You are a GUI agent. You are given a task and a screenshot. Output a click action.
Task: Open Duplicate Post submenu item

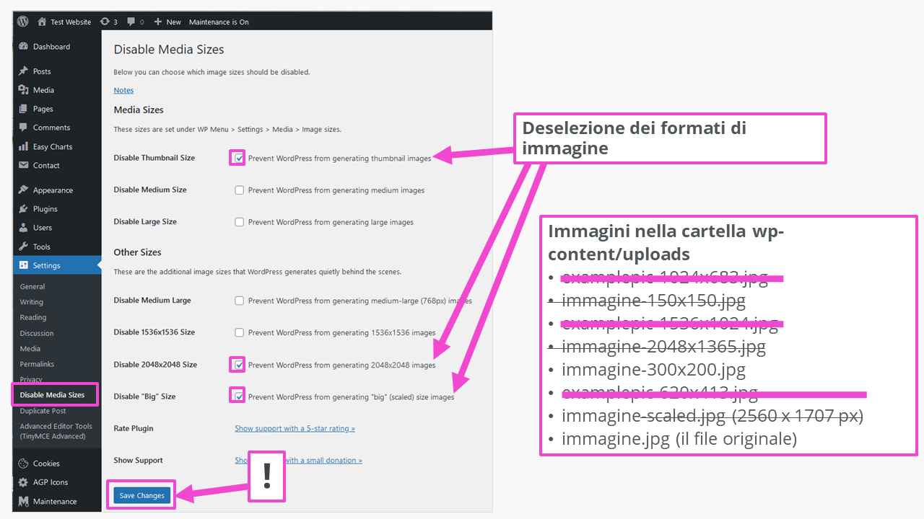[43, 411]
